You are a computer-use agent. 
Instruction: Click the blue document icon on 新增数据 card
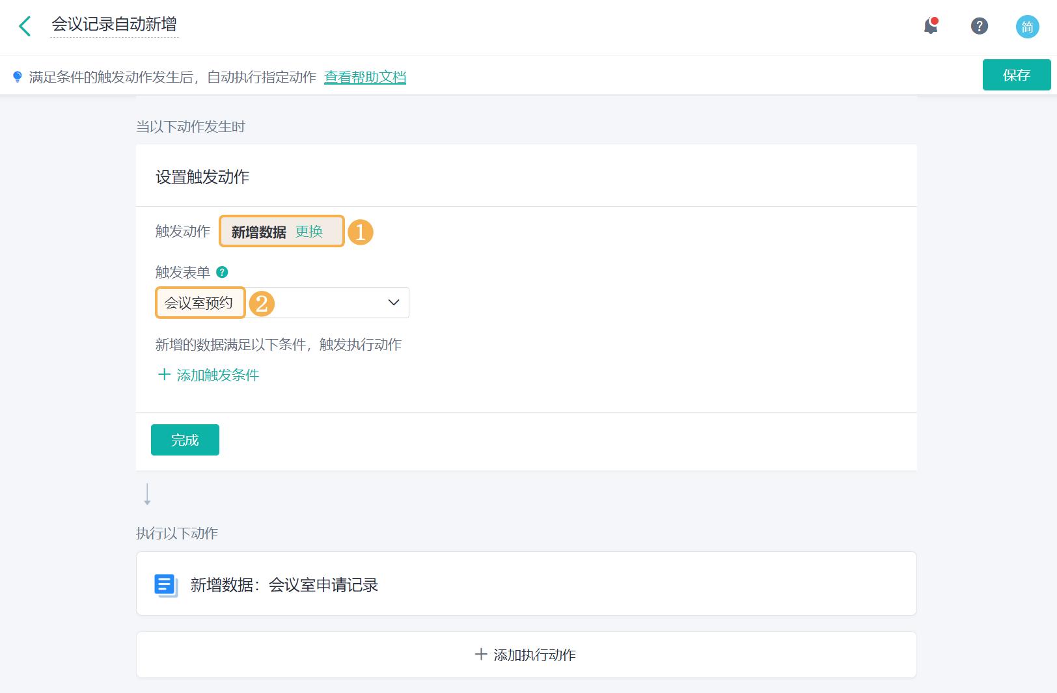165,584
